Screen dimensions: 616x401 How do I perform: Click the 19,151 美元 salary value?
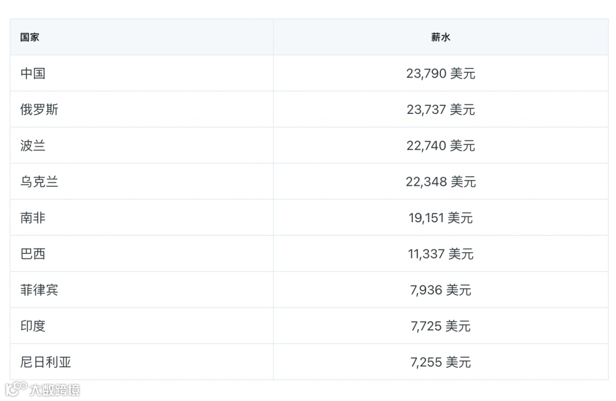pos(440,218)
